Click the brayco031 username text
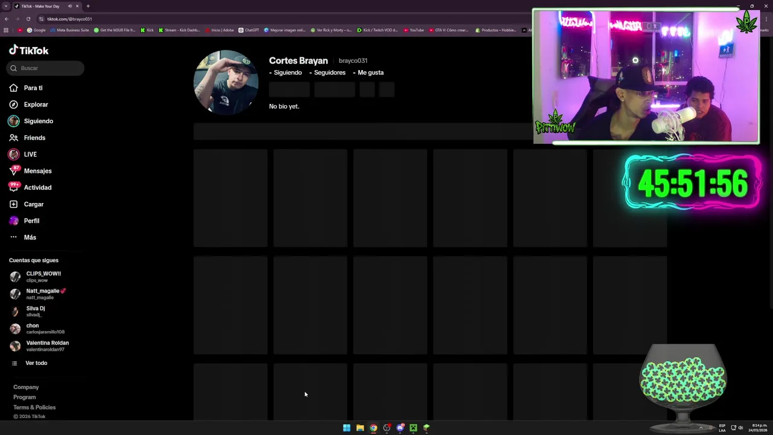This screenshot has width=773, height=435. click(x=353, y=61)
